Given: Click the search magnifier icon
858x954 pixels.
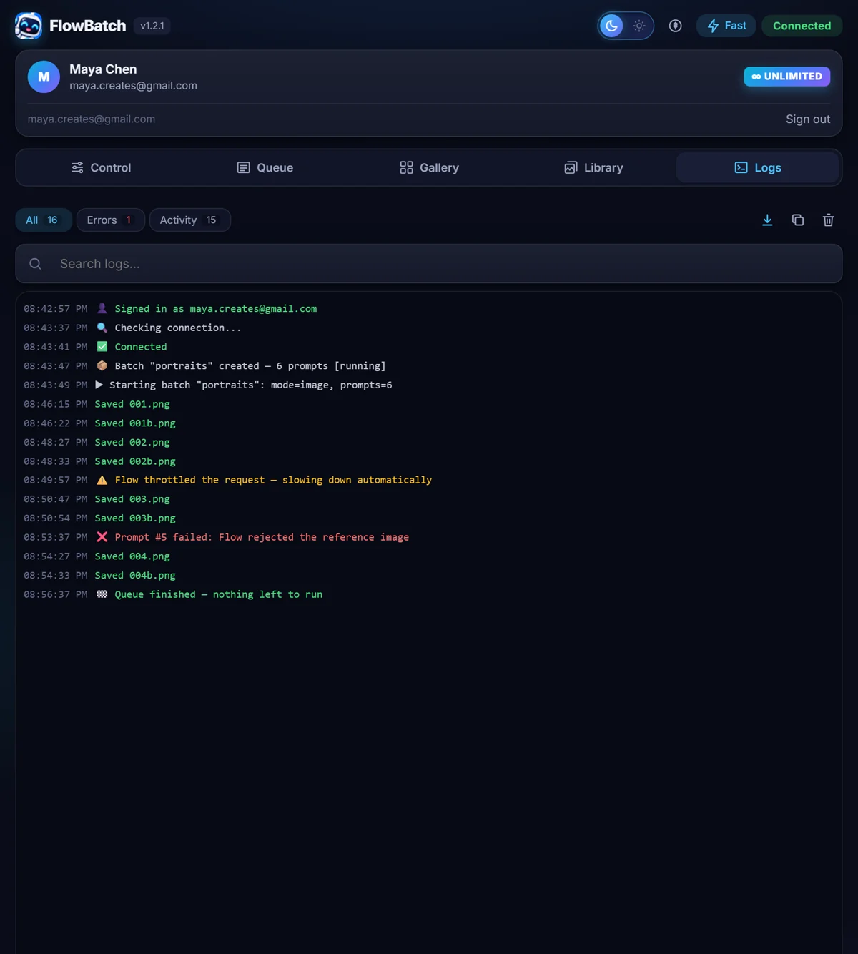Looking at the screenshot, I should tap(35, 264).
